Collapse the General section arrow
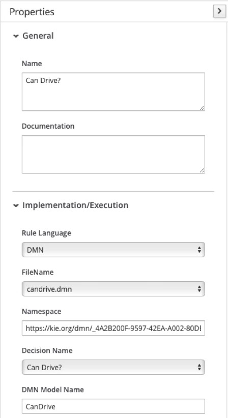Screen dimensions: 228x418 [x=16, y=36]
